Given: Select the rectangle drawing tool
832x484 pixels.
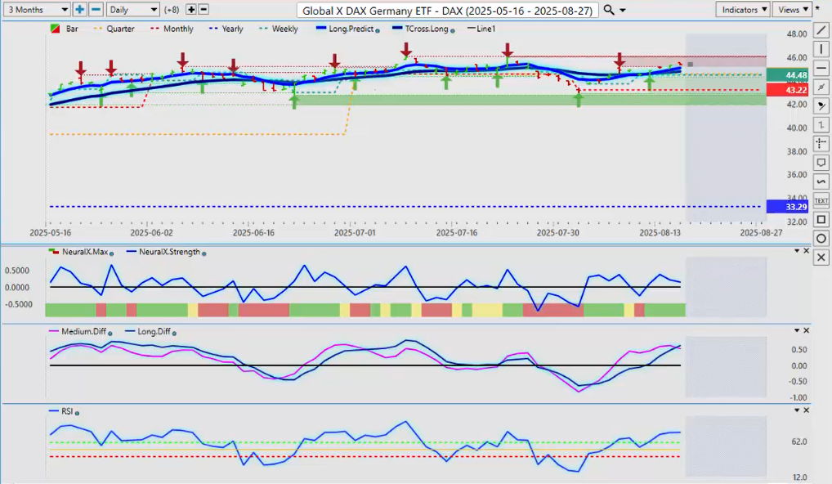Looking at the screenshot, I should [x=821, y=219].
